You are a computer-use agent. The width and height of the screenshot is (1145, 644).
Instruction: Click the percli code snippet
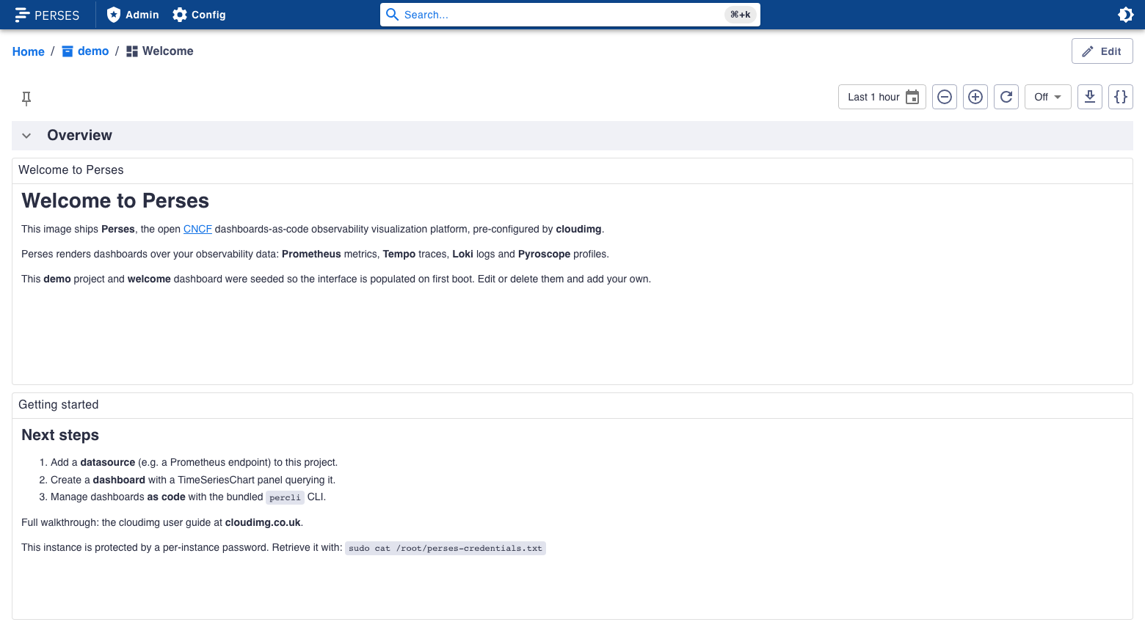pyautogui.click(x=285, y=497)
